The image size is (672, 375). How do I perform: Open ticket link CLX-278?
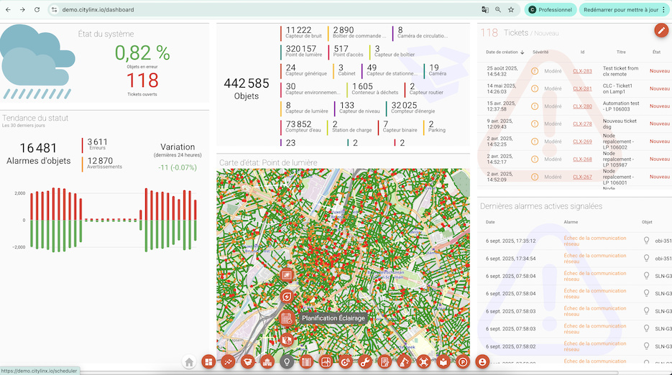pyautogui.click(x=582, y=124)
